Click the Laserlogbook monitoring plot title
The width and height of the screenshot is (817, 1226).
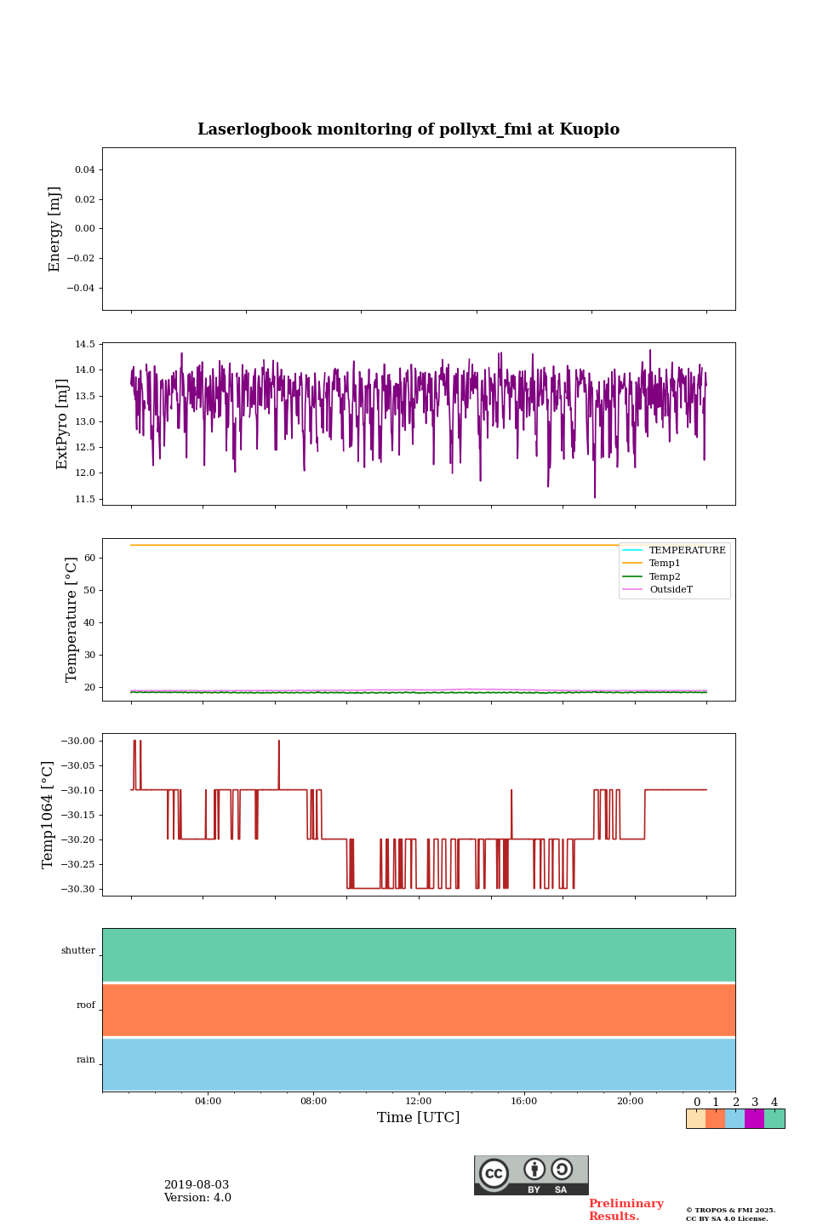408,129
